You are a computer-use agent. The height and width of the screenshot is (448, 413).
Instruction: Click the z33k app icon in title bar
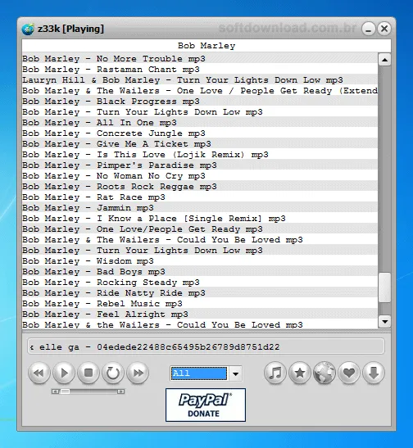click(28, 29)
